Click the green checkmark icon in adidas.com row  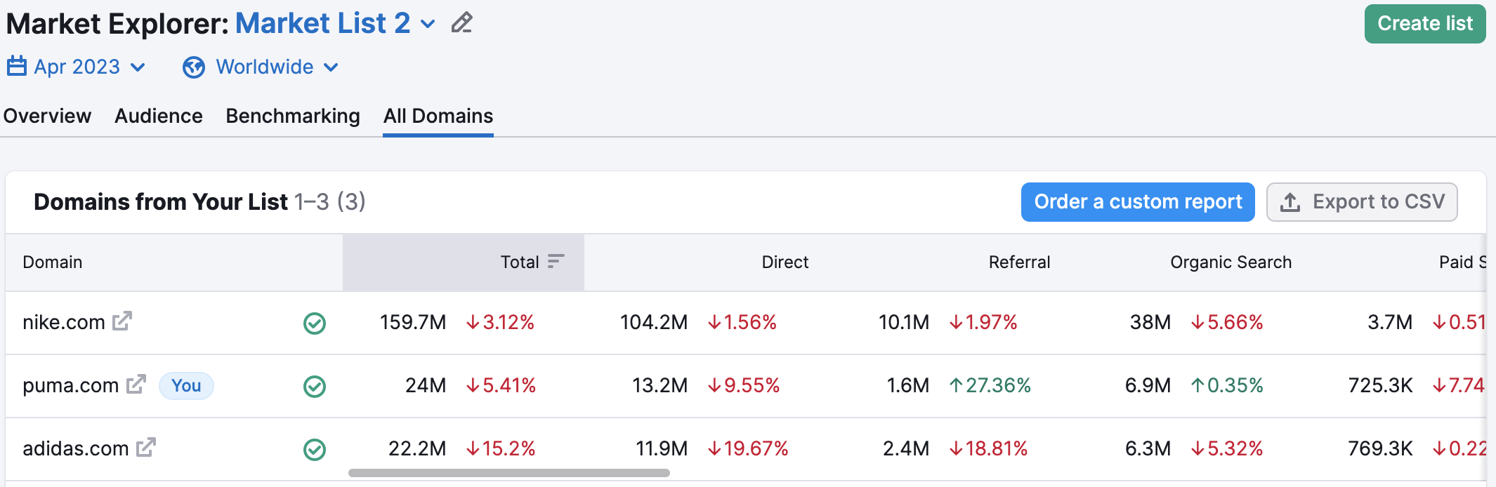coord(315,450)
